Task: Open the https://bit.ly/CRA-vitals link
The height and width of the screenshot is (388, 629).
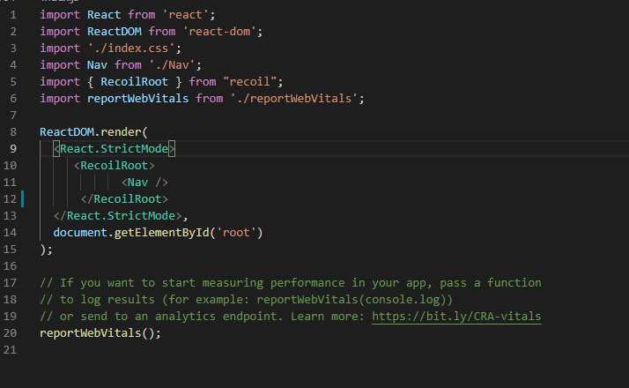Action: pyautogui.click(x=456, y=317)
